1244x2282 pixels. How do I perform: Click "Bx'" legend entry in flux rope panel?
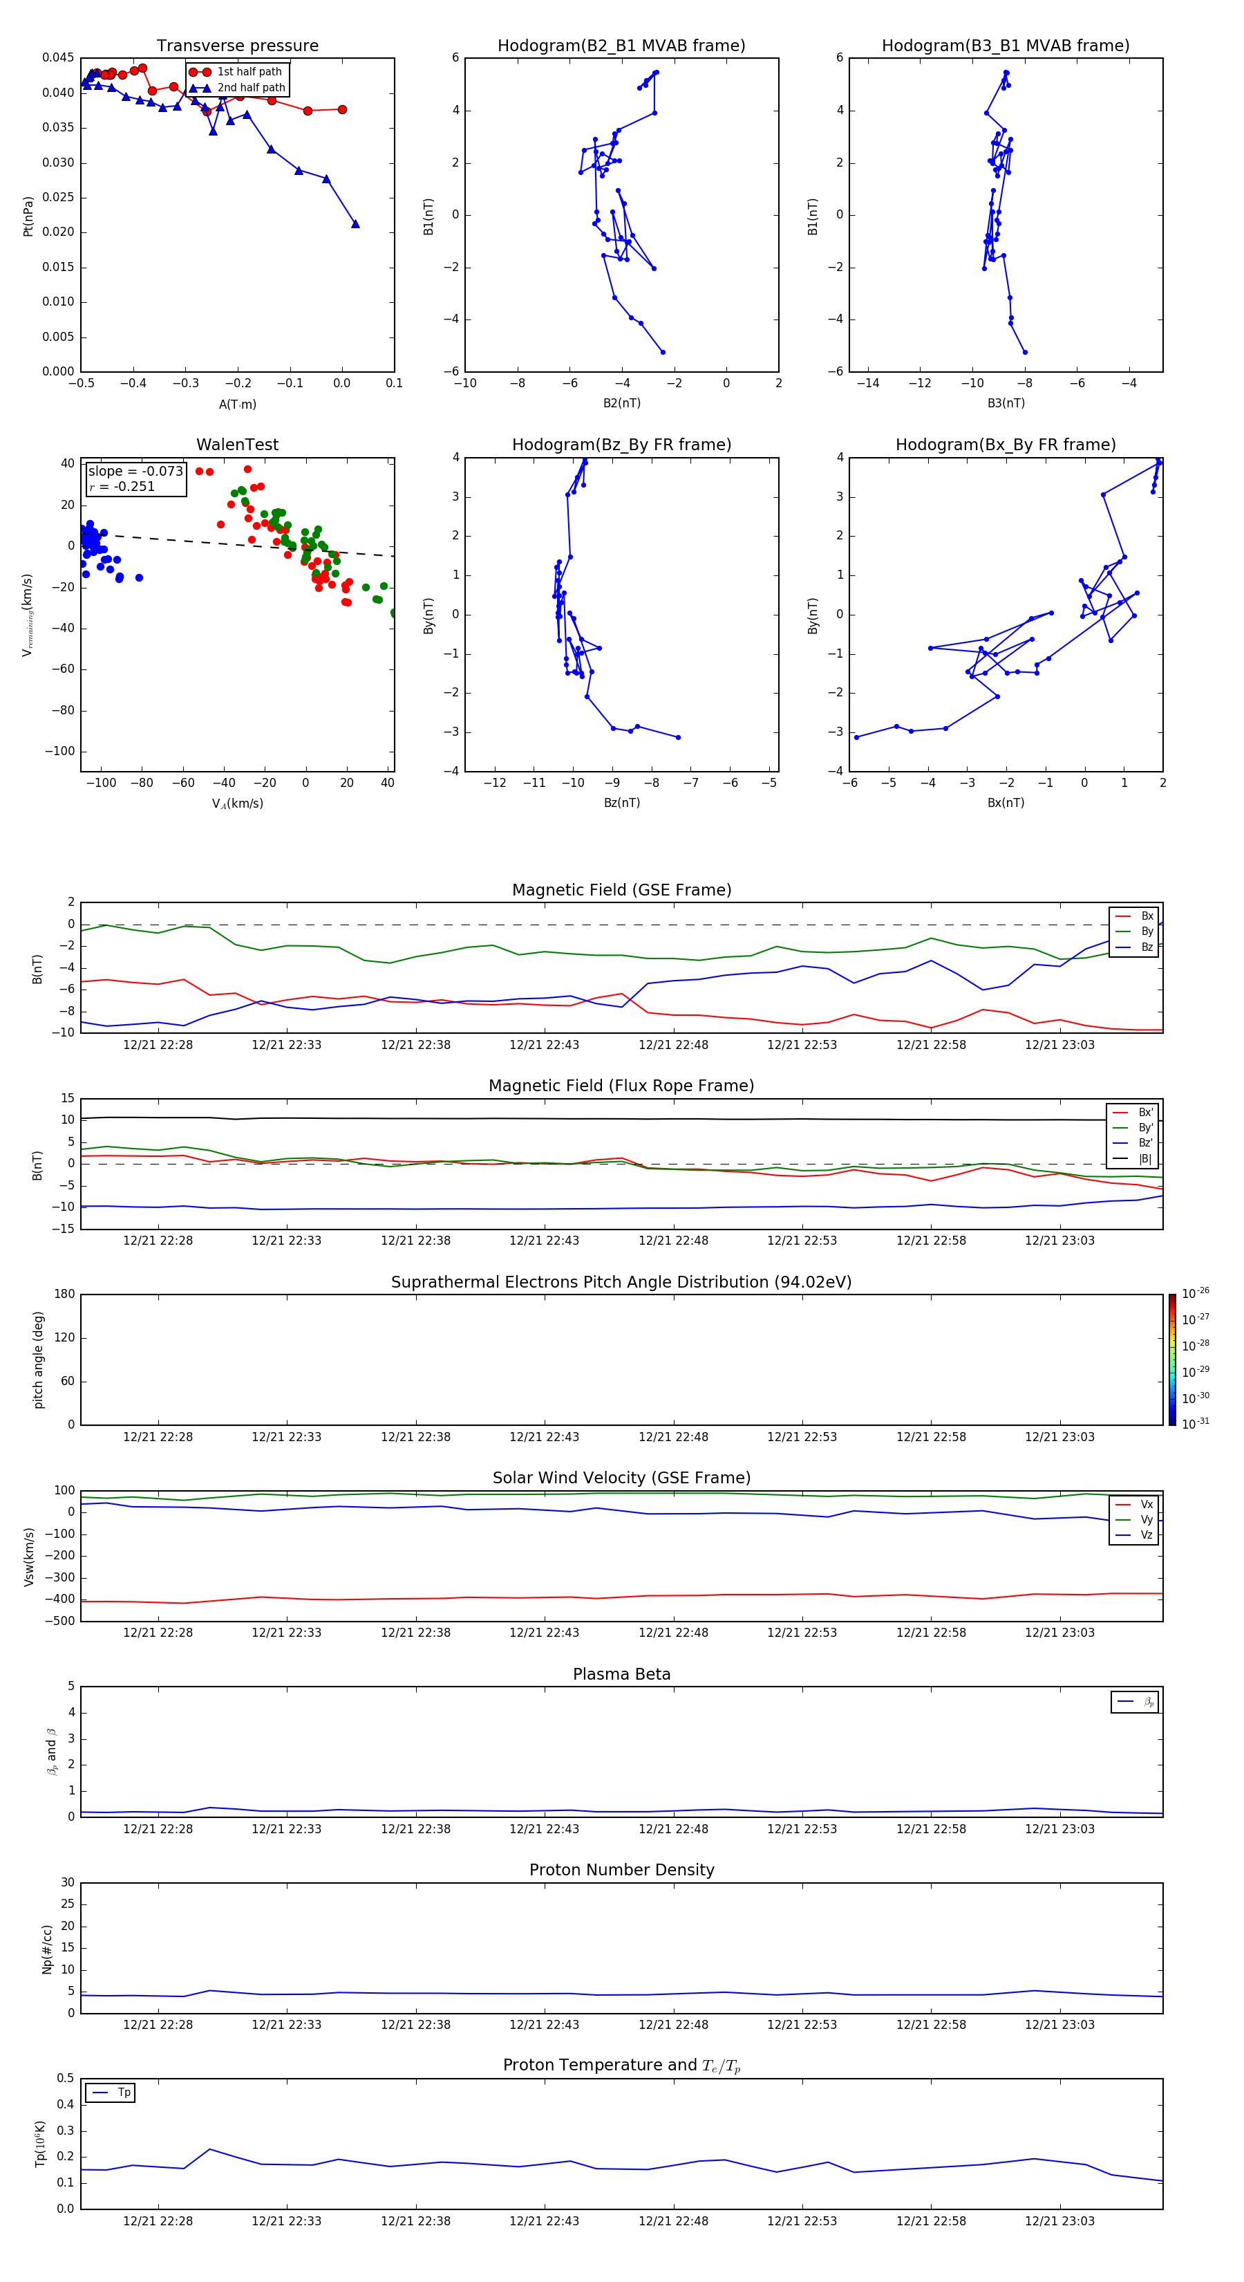(x=1133, y=1113)
